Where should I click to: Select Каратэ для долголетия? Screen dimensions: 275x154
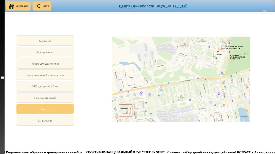point(45,64)
